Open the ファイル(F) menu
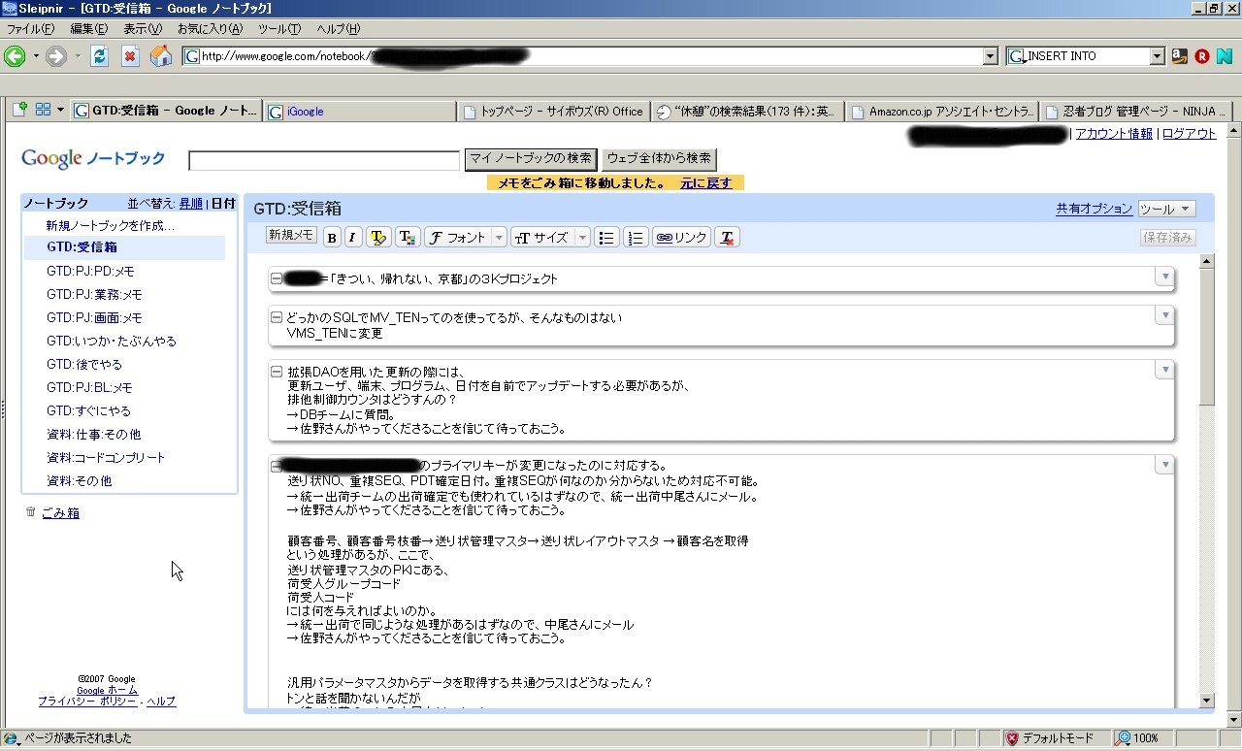Image resolution: width=1242 pixels, height=751 pixels. [x=30, y=29]
